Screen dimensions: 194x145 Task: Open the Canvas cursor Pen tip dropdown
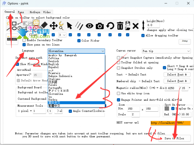(x=166, y=51)
